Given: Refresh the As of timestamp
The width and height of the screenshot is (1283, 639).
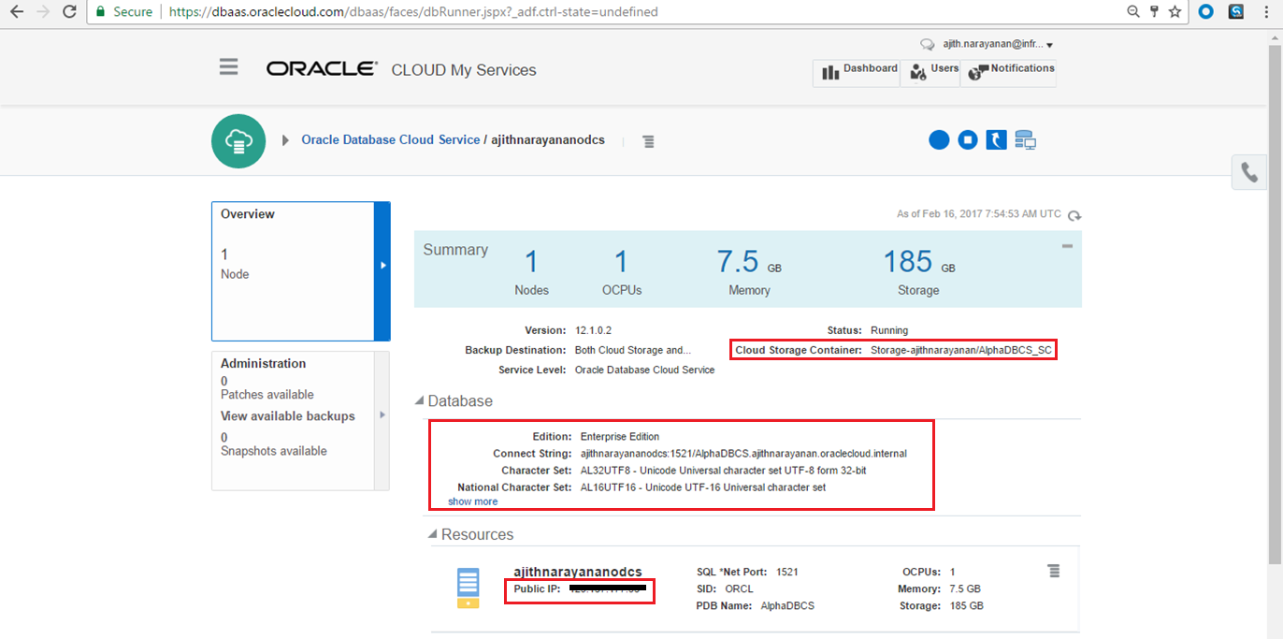Looking at the screenshot, I should pyautogui.click(x=1074, y=215).
